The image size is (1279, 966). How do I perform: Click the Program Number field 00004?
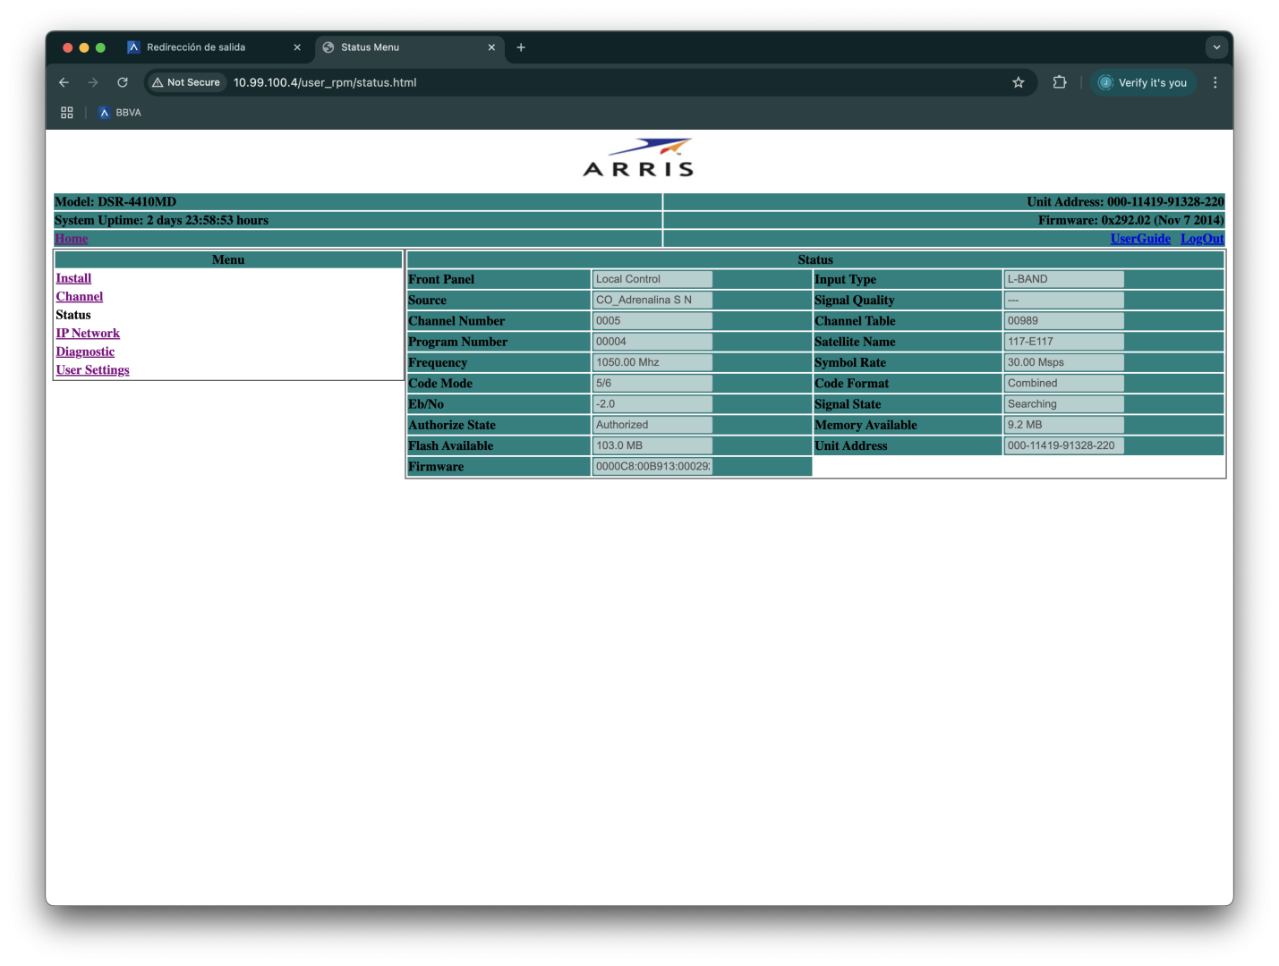tap(652, 342)
